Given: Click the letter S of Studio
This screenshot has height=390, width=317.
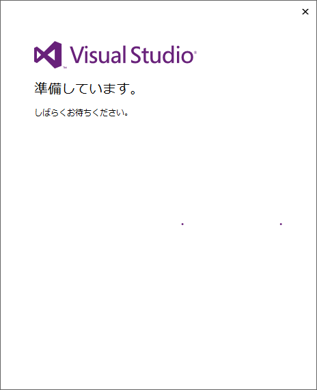Looking at the screenshot, I should (x=135, y=55).
